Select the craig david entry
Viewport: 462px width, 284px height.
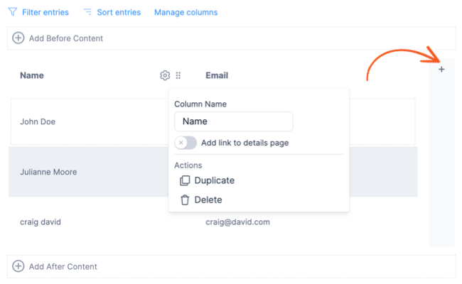[x=41, y=222]
